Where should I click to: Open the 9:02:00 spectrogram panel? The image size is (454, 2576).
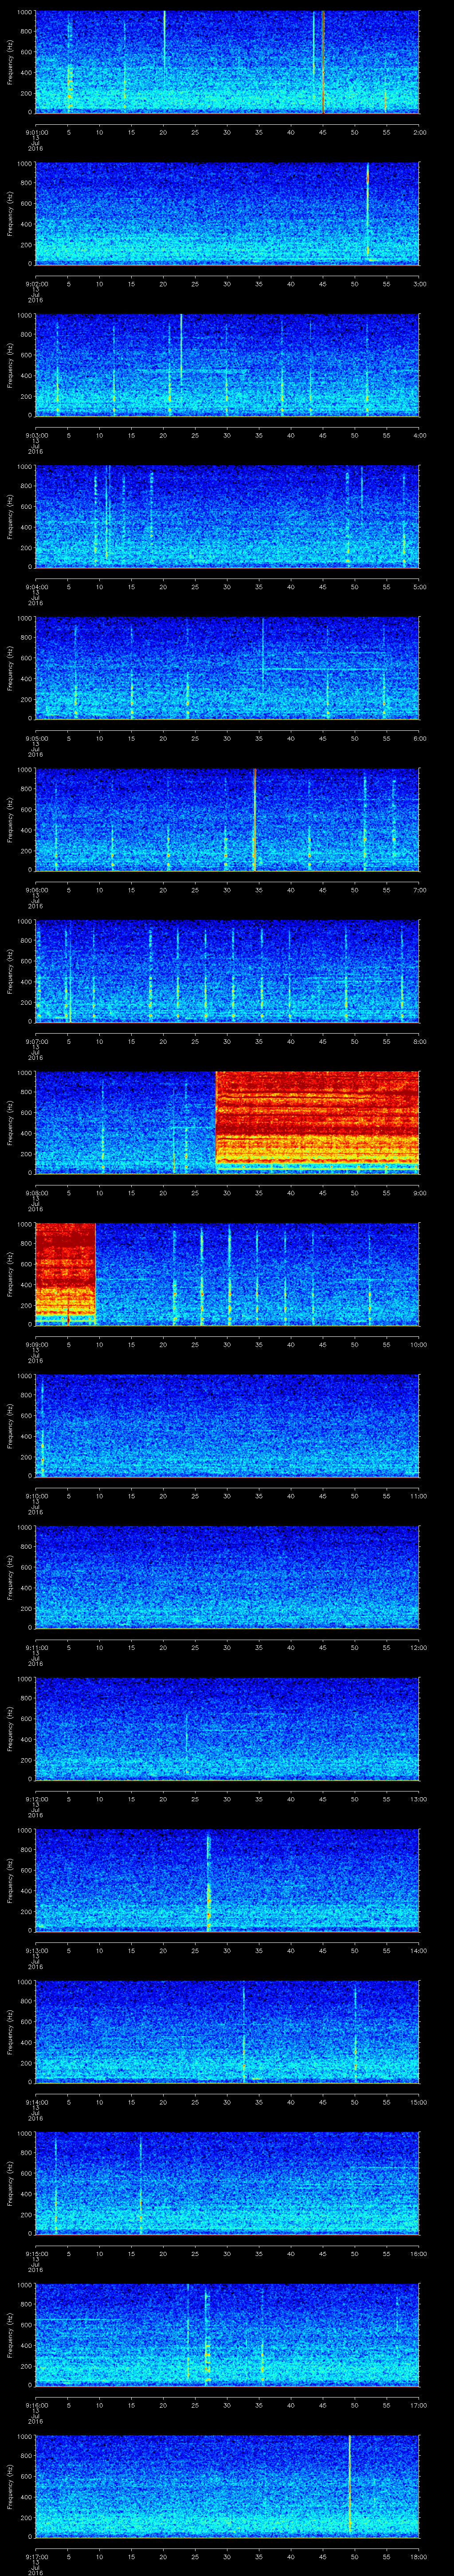227,213
